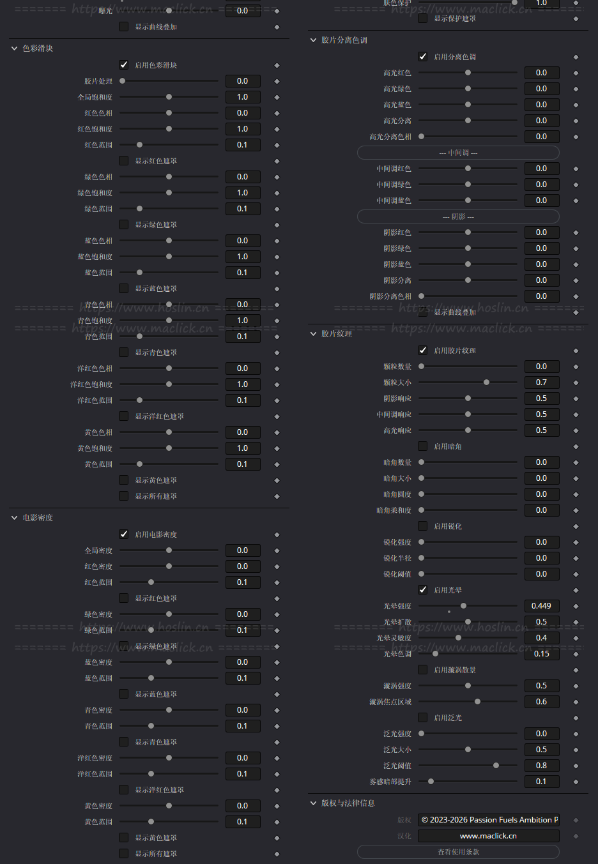Check the 启用锐化 option

pos(422,526)
